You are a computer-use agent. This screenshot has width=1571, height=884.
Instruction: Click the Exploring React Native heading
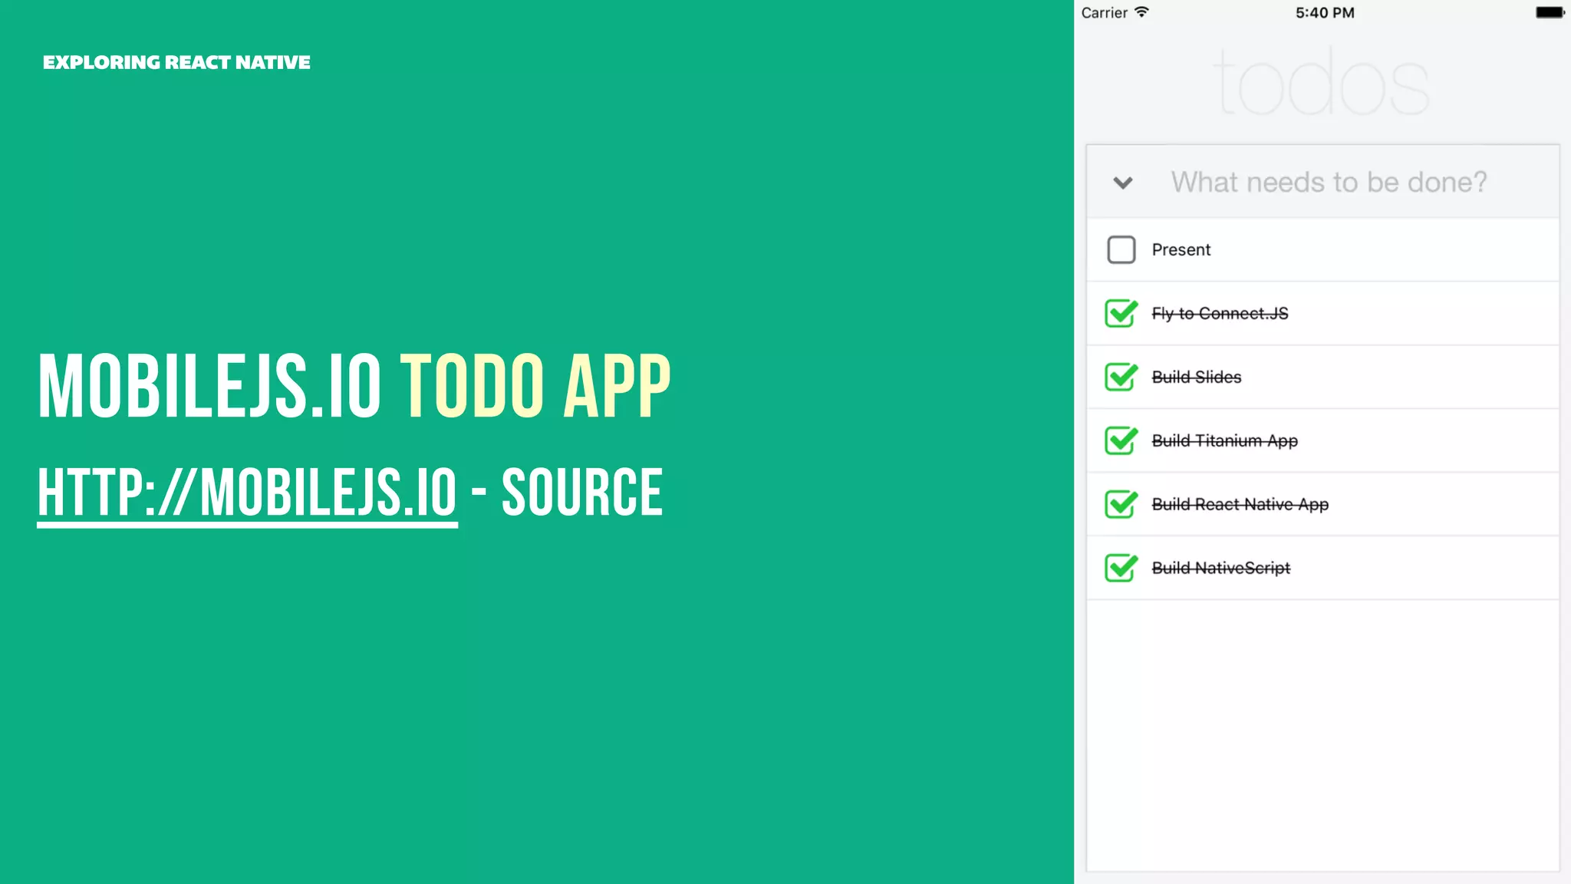176,62
